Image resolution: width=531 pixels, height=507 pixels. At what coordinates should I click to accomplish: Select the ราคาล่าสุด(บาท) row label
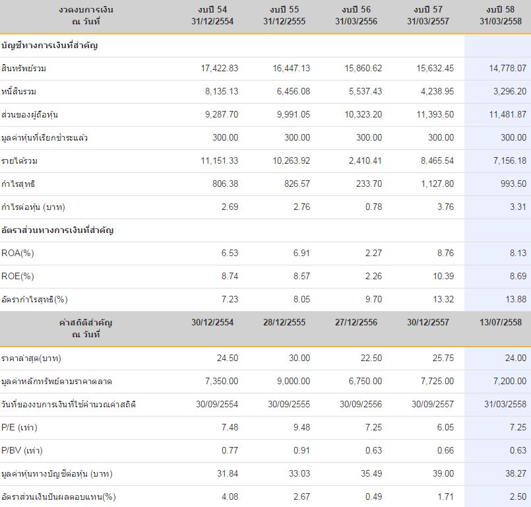(x=31, y=358)
